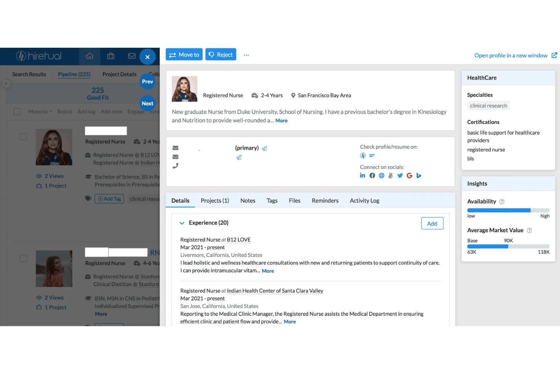Click the Move to button in profile header

click(184, 55)
